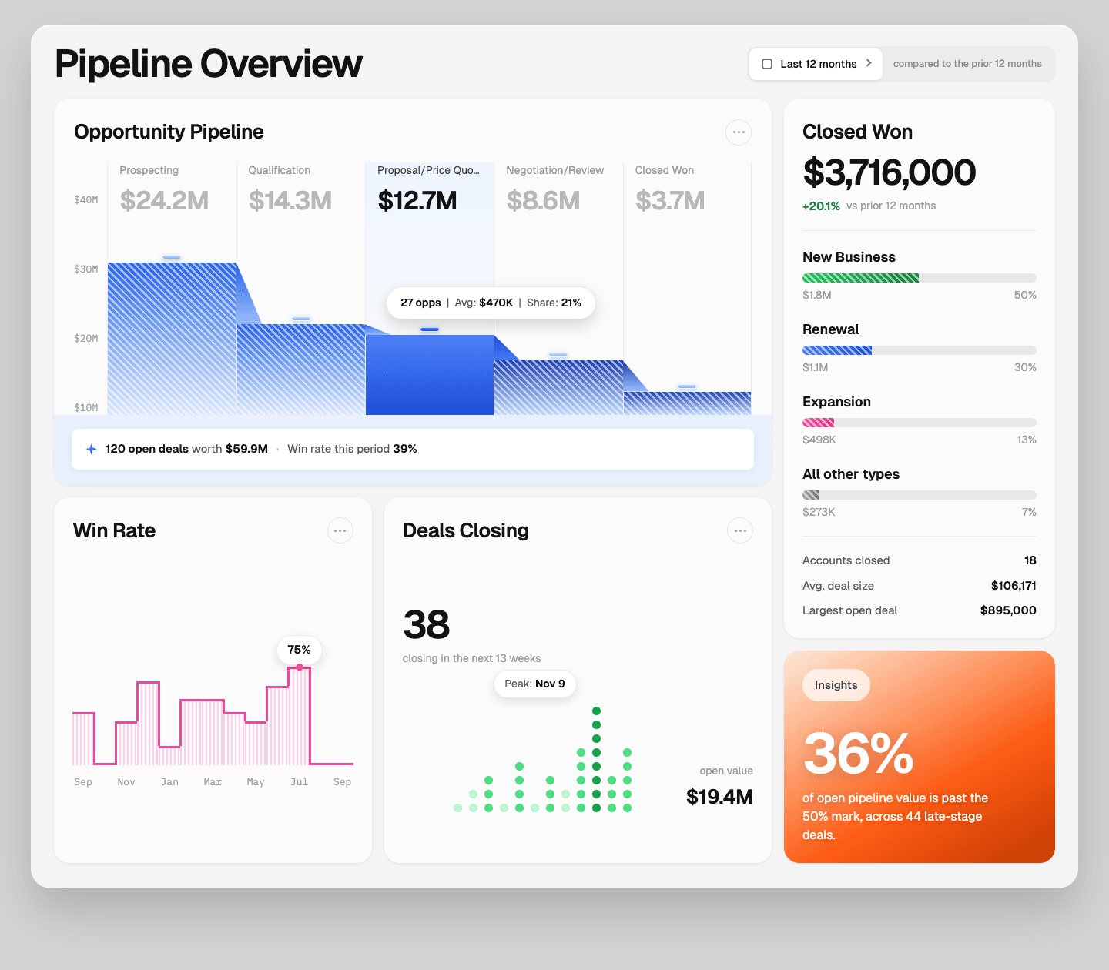Screen dimensions: 1109x970
Task: Open the Deals Closing card options menu
Action: [740, 530]
